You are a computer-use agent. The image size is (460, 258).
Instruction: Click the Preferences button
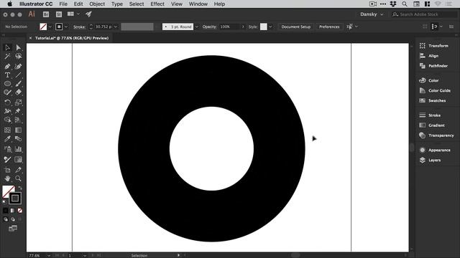[x=329, y=27]
